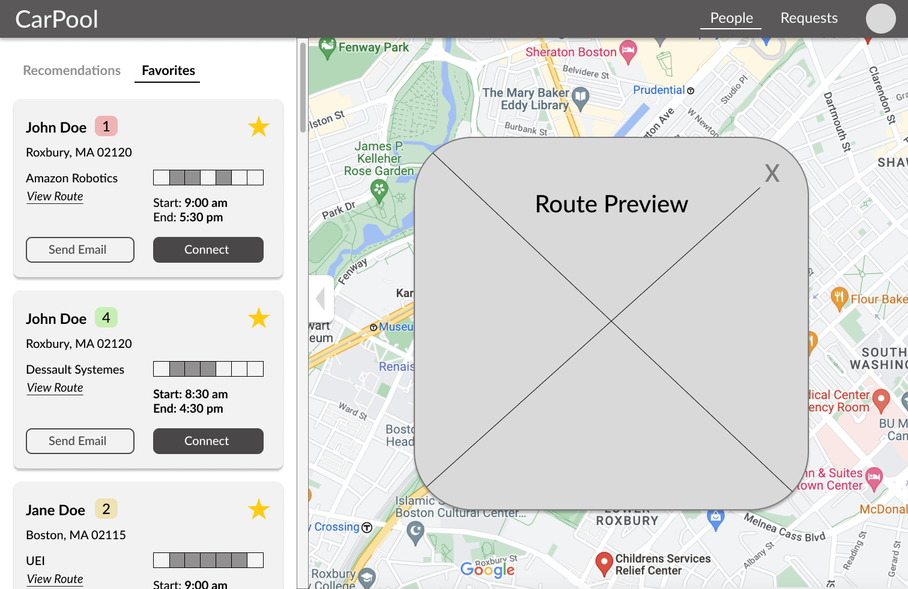Click the Childrens Services Relief Center pin

point(604,564)
